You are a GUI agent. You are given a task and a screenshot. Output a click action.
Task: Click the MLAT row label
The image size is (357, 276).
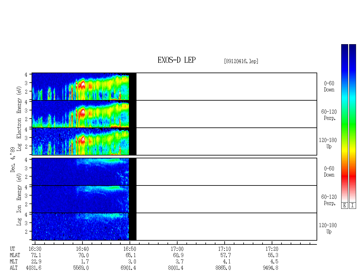tap(15, 255)
